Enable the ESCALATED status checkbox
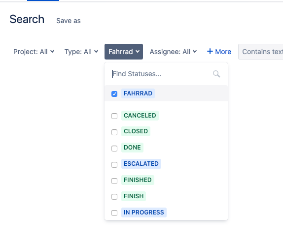283x242 pixels. coord(114,165)
